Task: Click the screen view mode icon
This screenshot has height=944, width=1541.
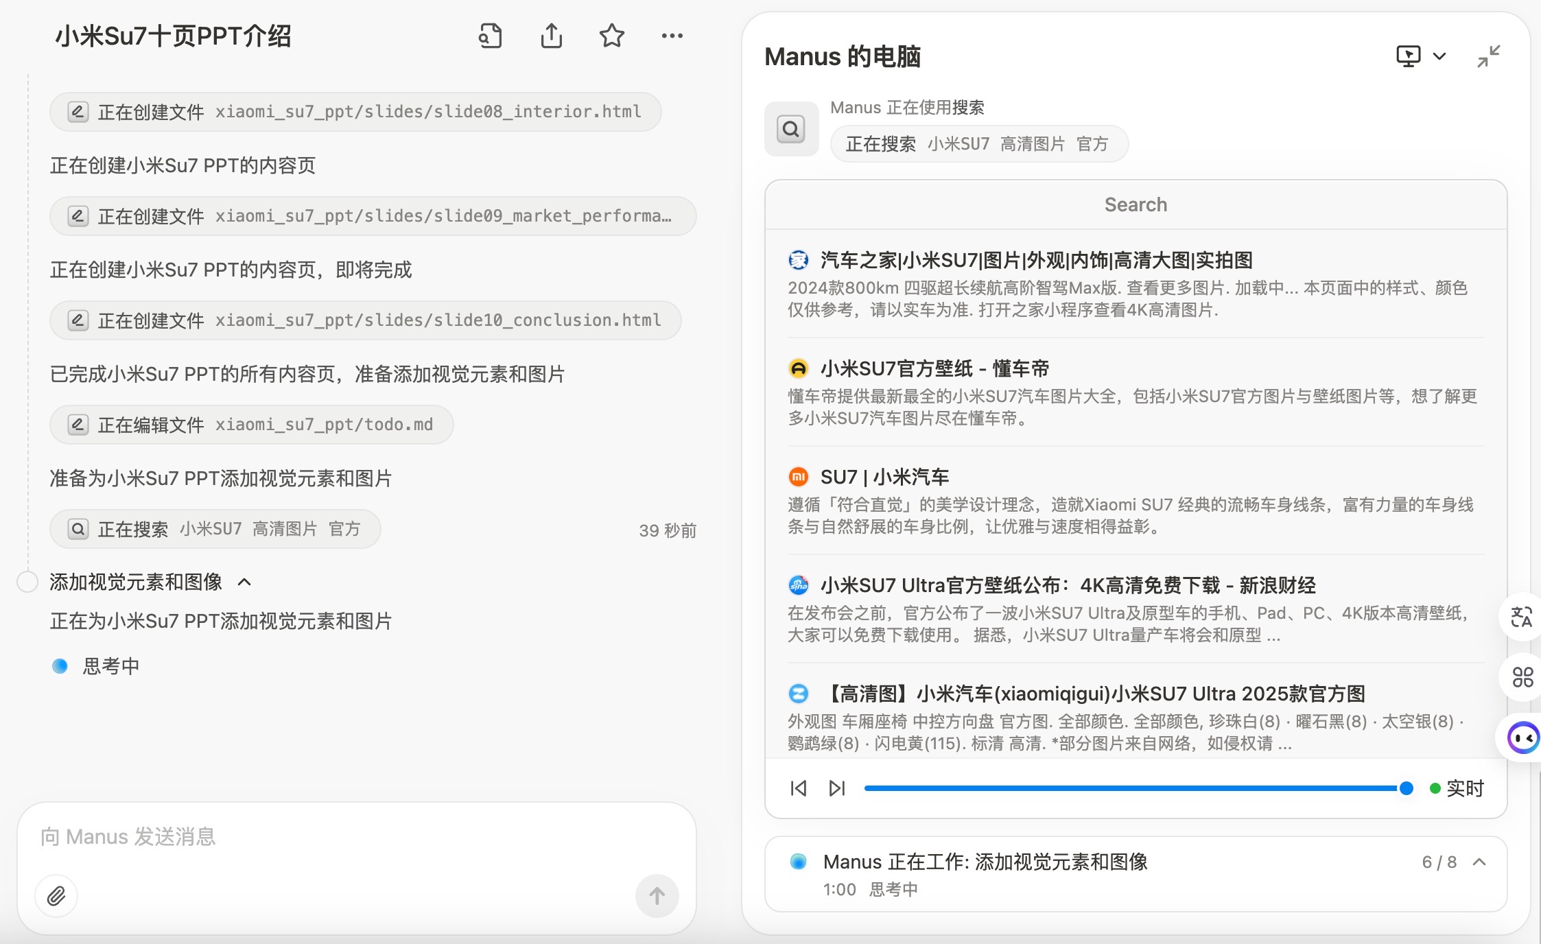Action: (1408, 56)
